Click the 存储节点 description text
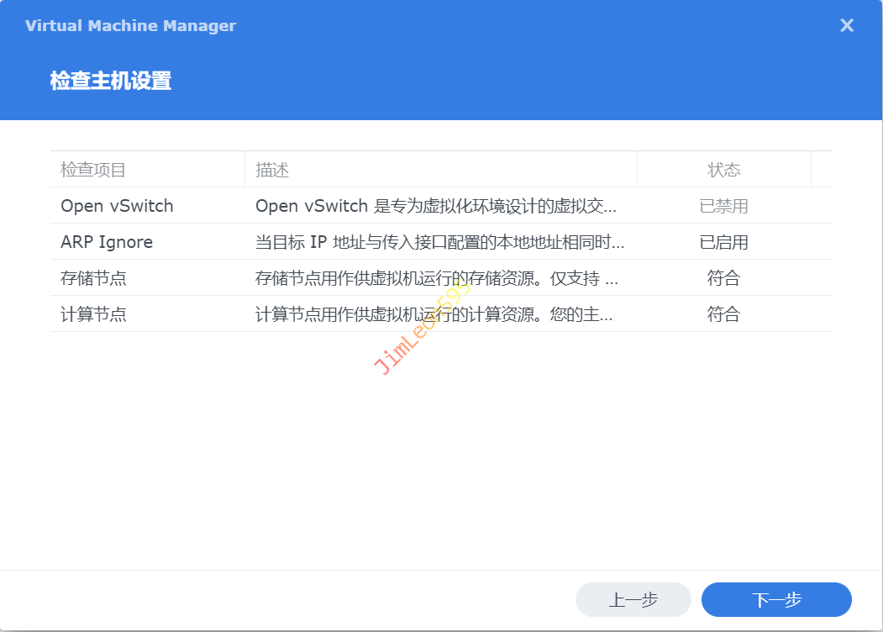This screenshot has height=632, width=883. coord(436,278)
